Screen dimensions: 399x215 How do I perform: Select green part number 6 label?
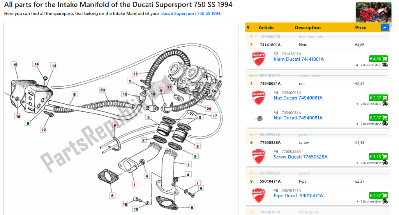201,188
